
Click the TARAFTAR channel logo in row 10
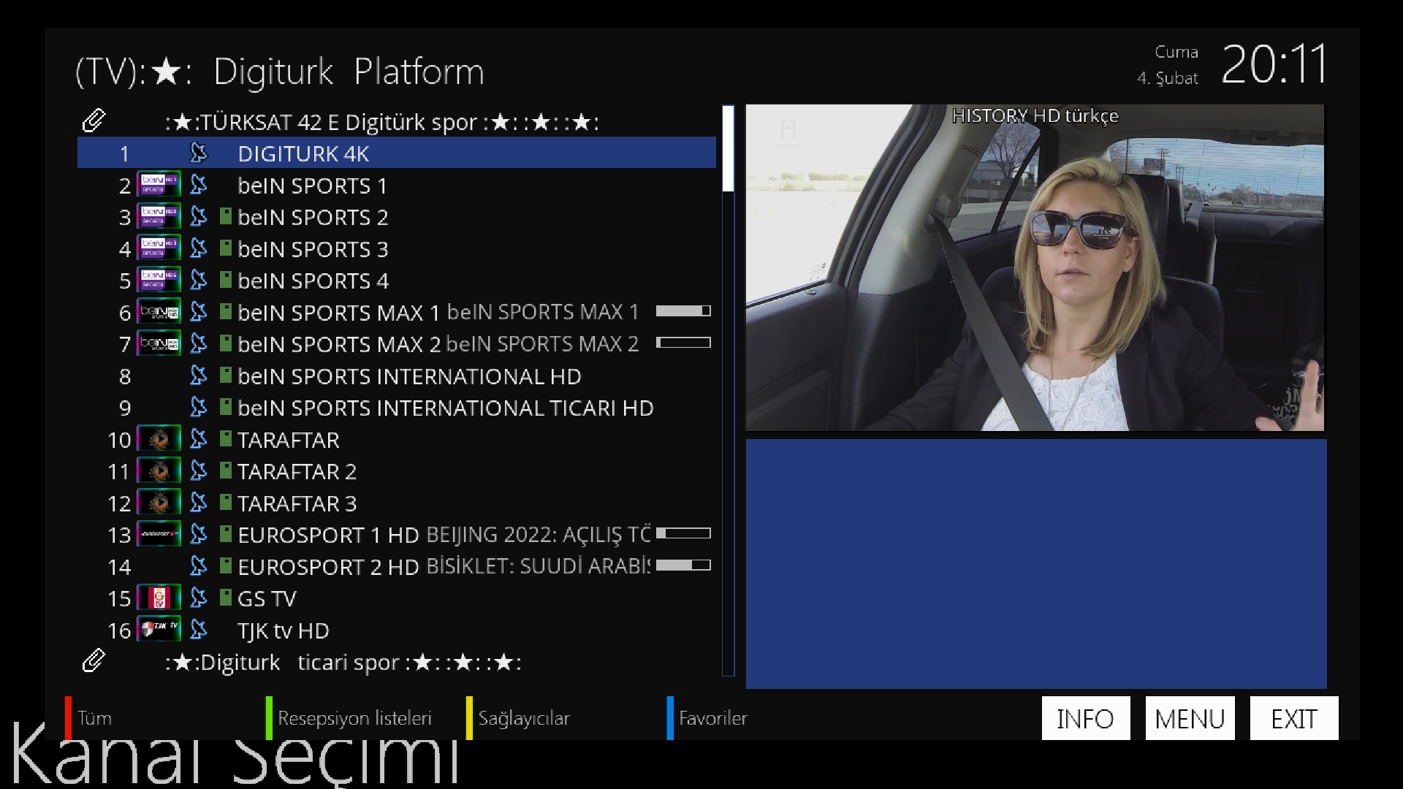click(159, 439)
